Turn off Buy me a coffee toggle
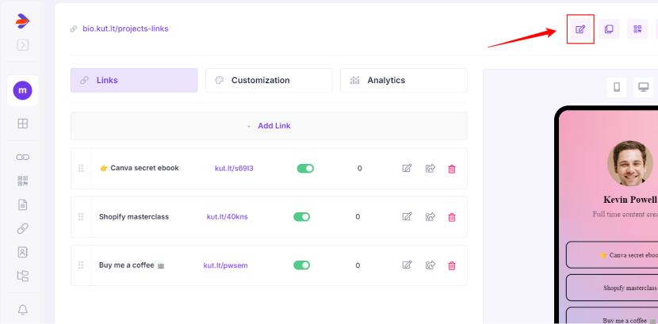The image size is (658, 324). click(302, 265)
